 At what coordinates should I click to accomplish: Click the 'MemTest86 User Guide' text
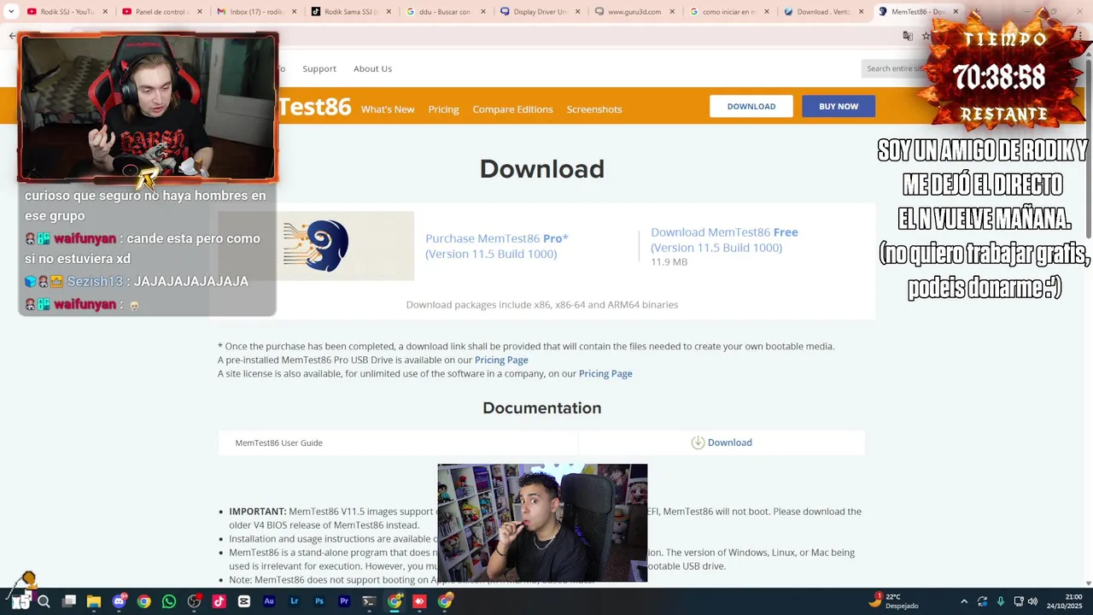pos(278,442)
